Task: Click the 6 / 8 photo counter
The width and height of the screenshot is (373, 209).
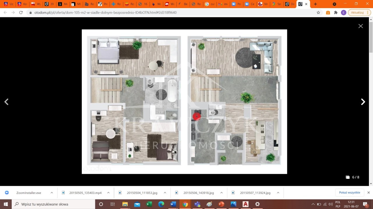Action: pyautogui.click(x=353, y=177)
